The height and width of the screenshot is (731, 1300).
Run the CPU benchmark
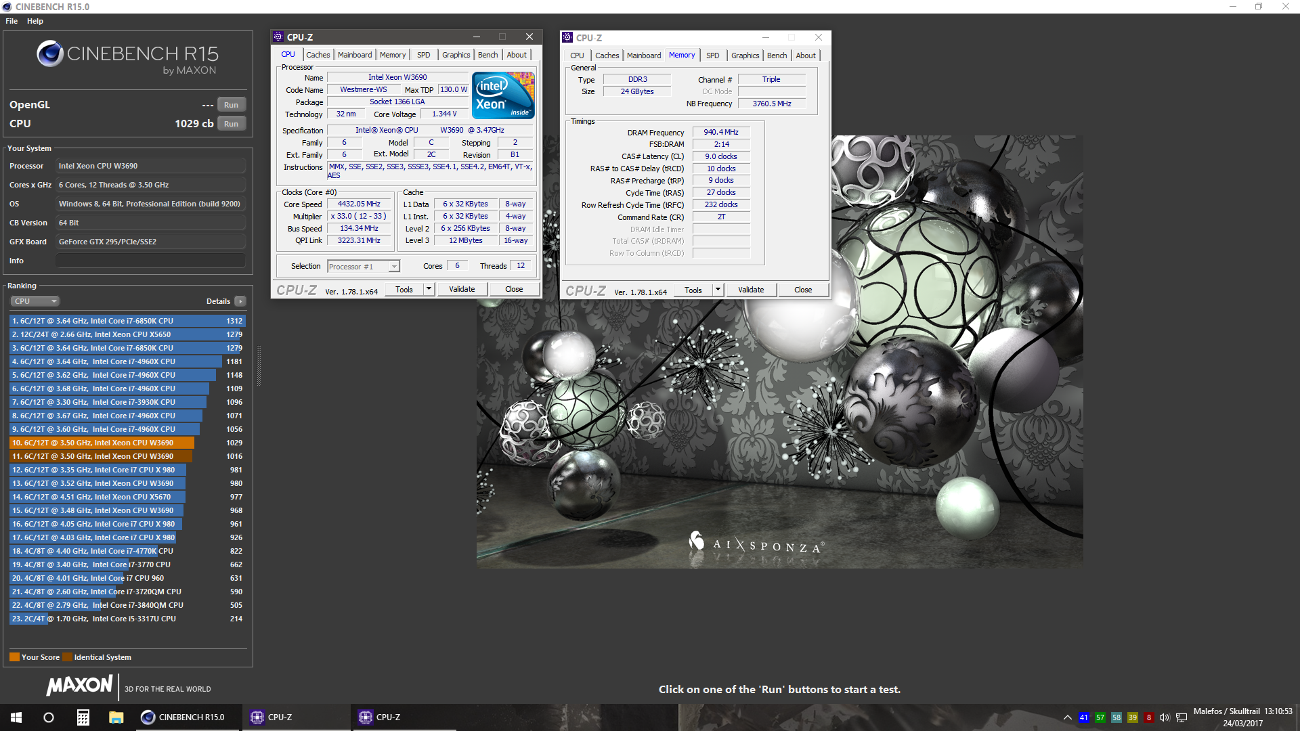tap(231, 124)
